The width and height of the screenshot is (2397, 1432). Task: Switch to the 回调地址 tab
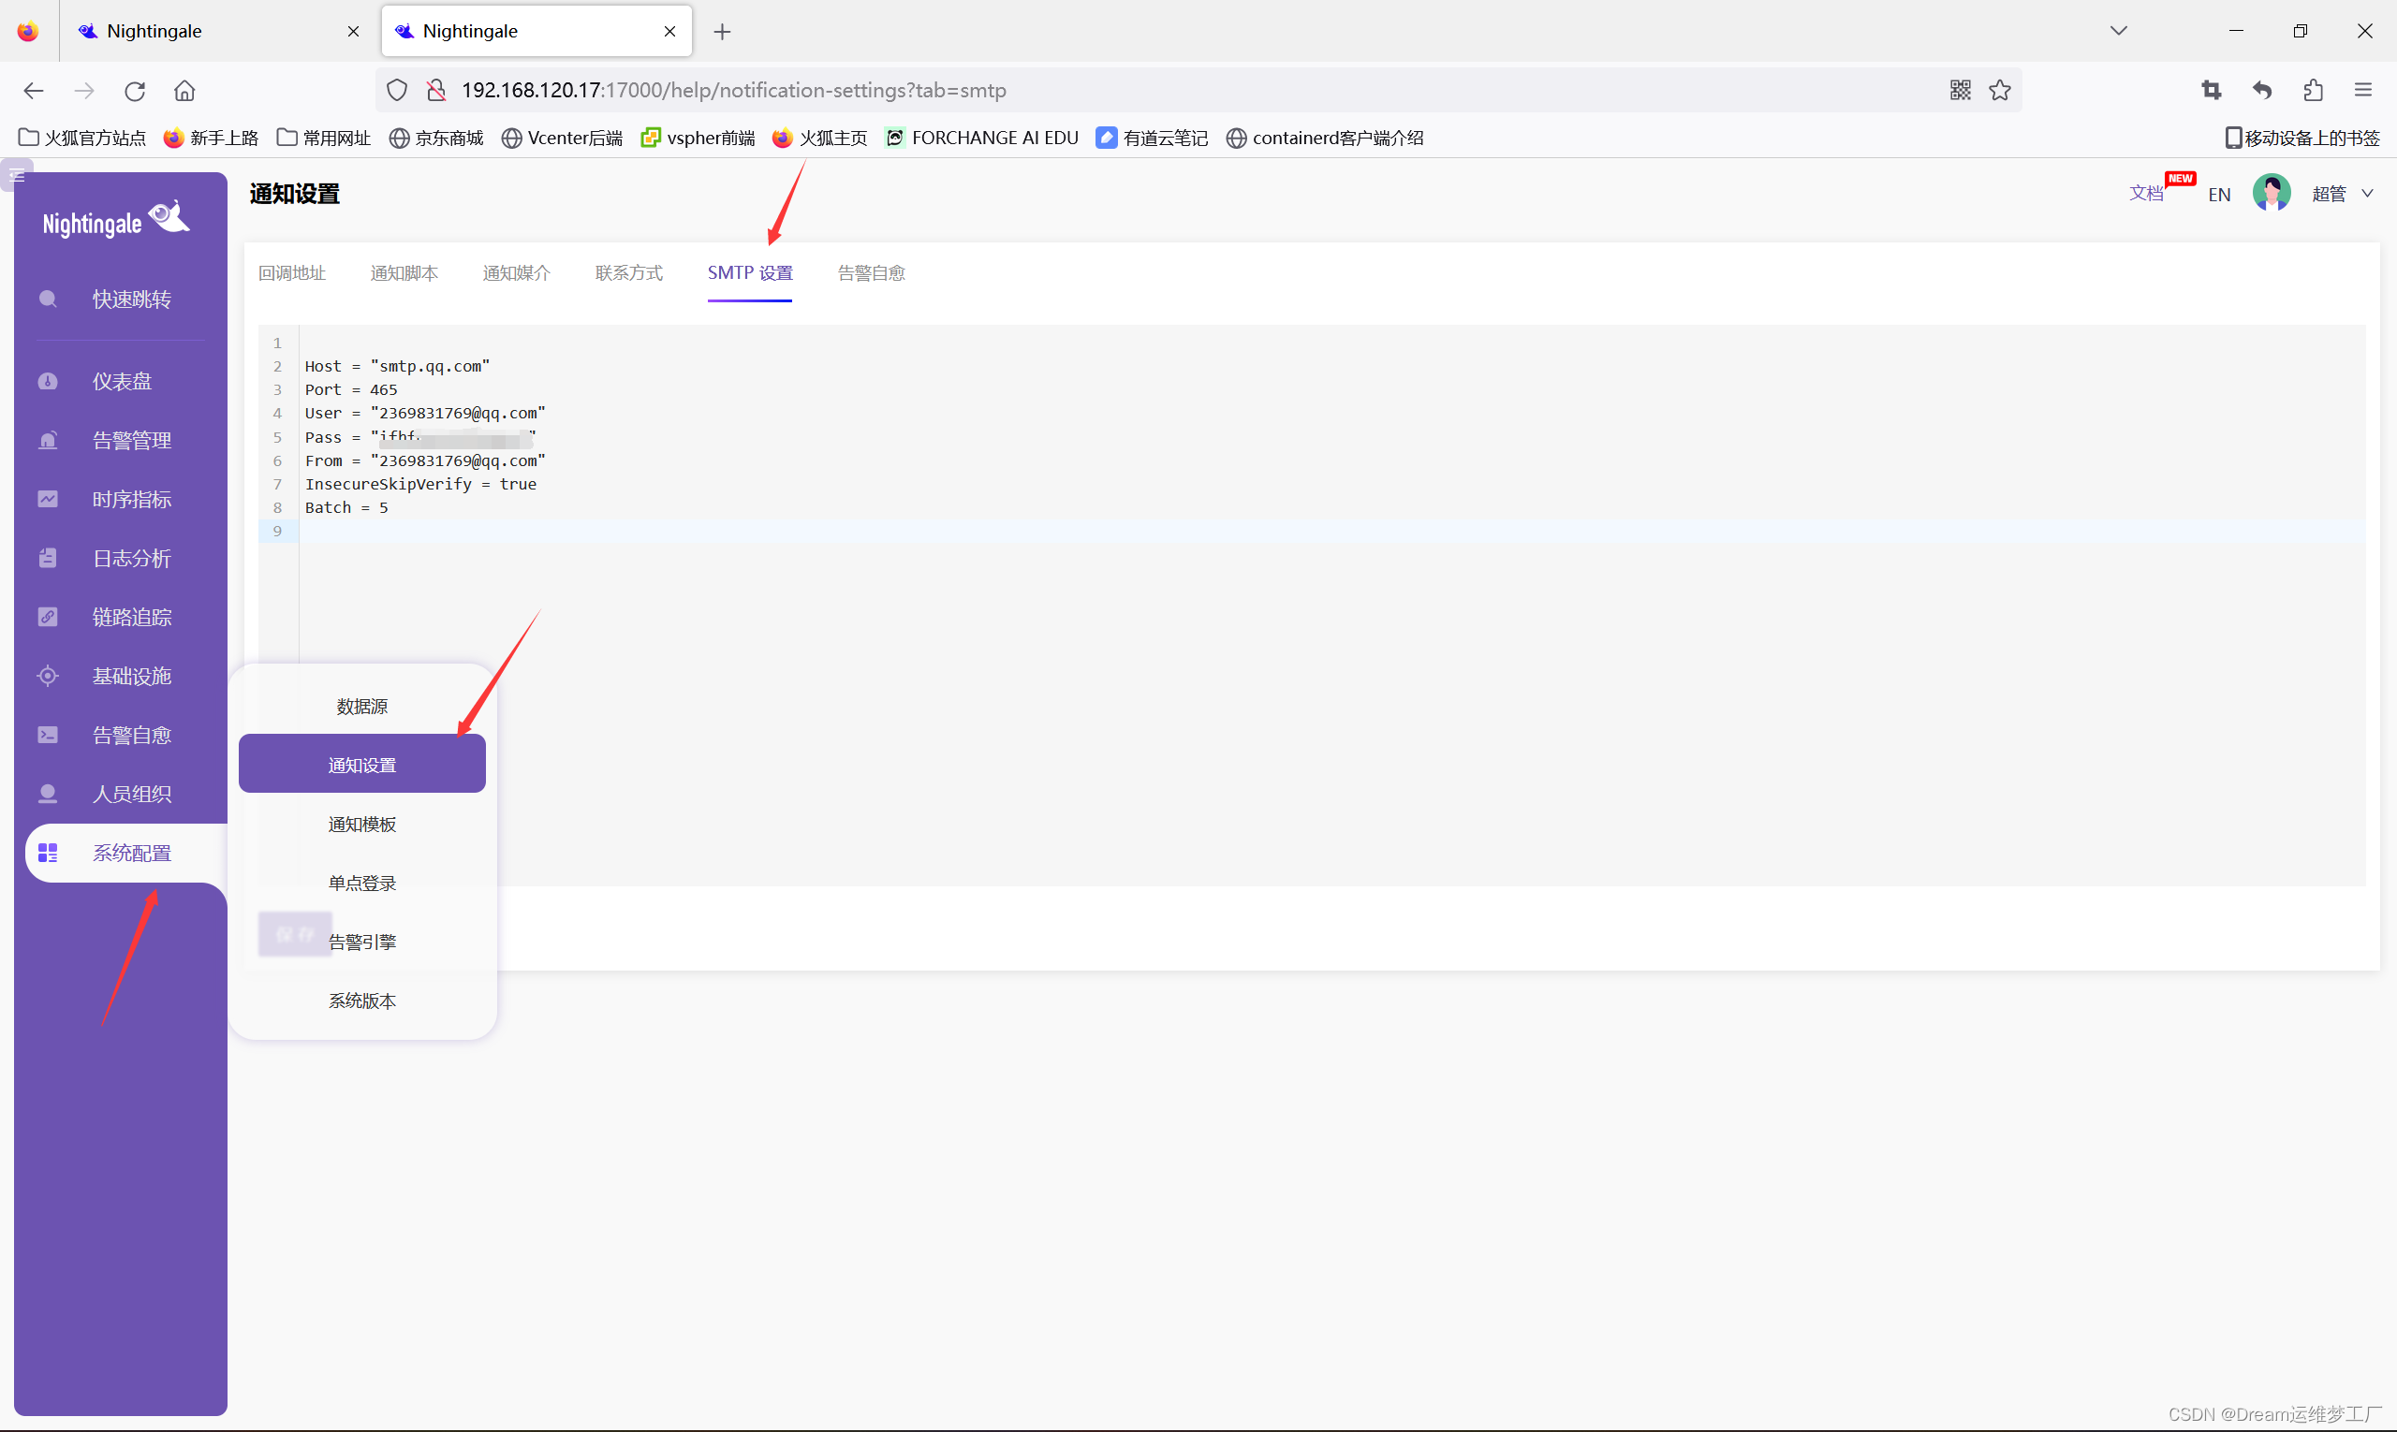(291, 273)
